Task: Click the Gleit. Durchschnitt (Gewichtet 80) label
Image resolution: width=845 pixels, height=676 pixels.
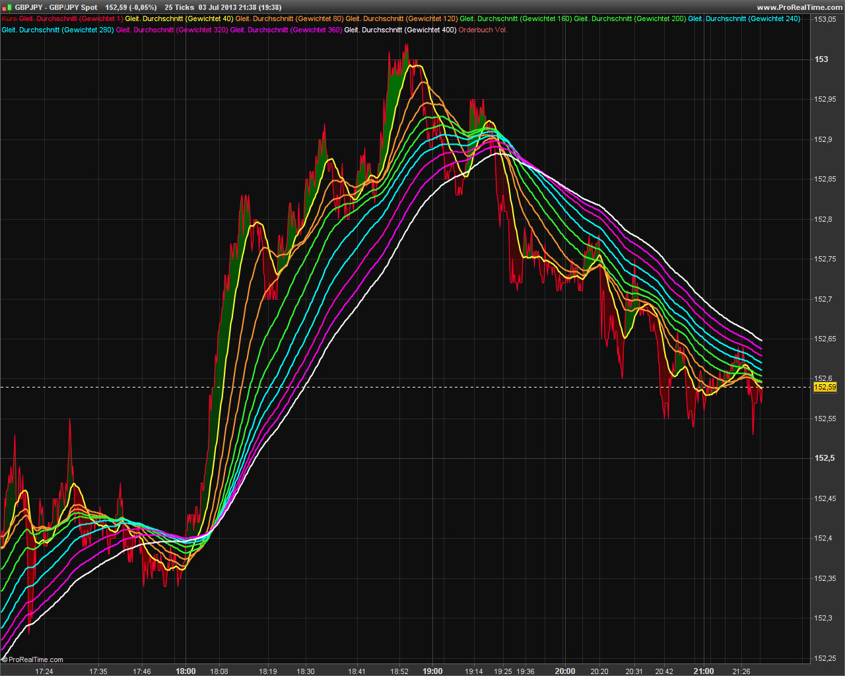Action: 289,18
